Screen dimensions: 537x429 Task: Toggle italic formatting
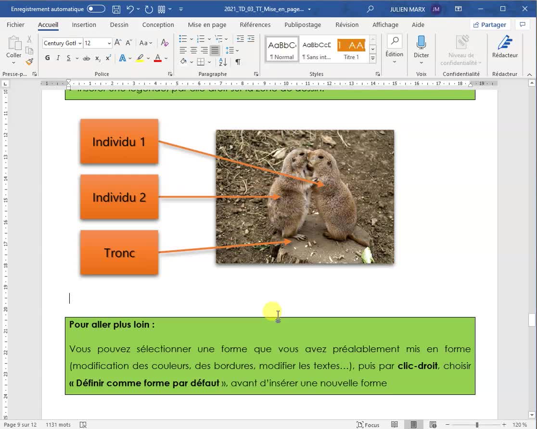tap(58, 58)
